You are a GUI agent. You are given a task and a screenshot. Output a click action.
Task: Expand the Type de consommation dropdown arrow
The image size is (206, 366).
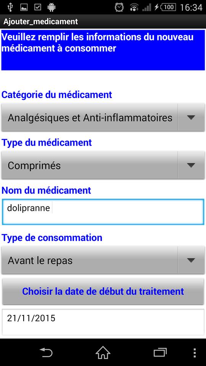[191, 260]
